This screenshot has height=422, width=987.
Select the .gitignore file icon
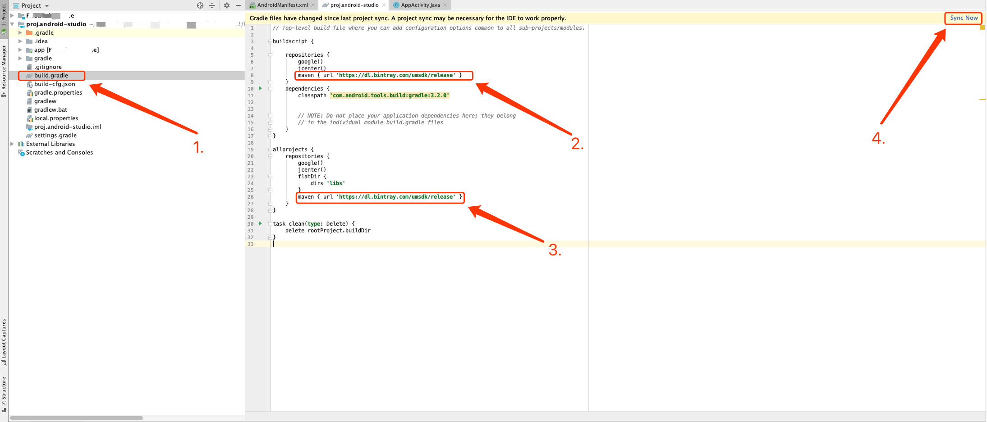29,67
